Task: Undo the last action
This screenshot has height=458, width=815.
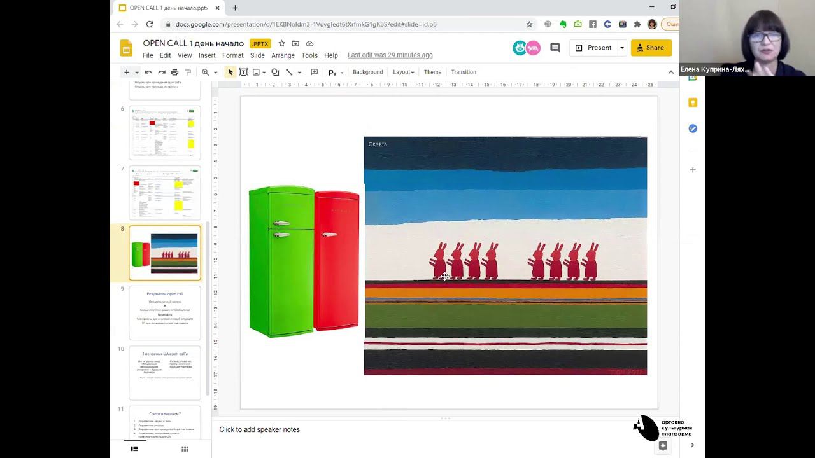Action: (148, 73)
